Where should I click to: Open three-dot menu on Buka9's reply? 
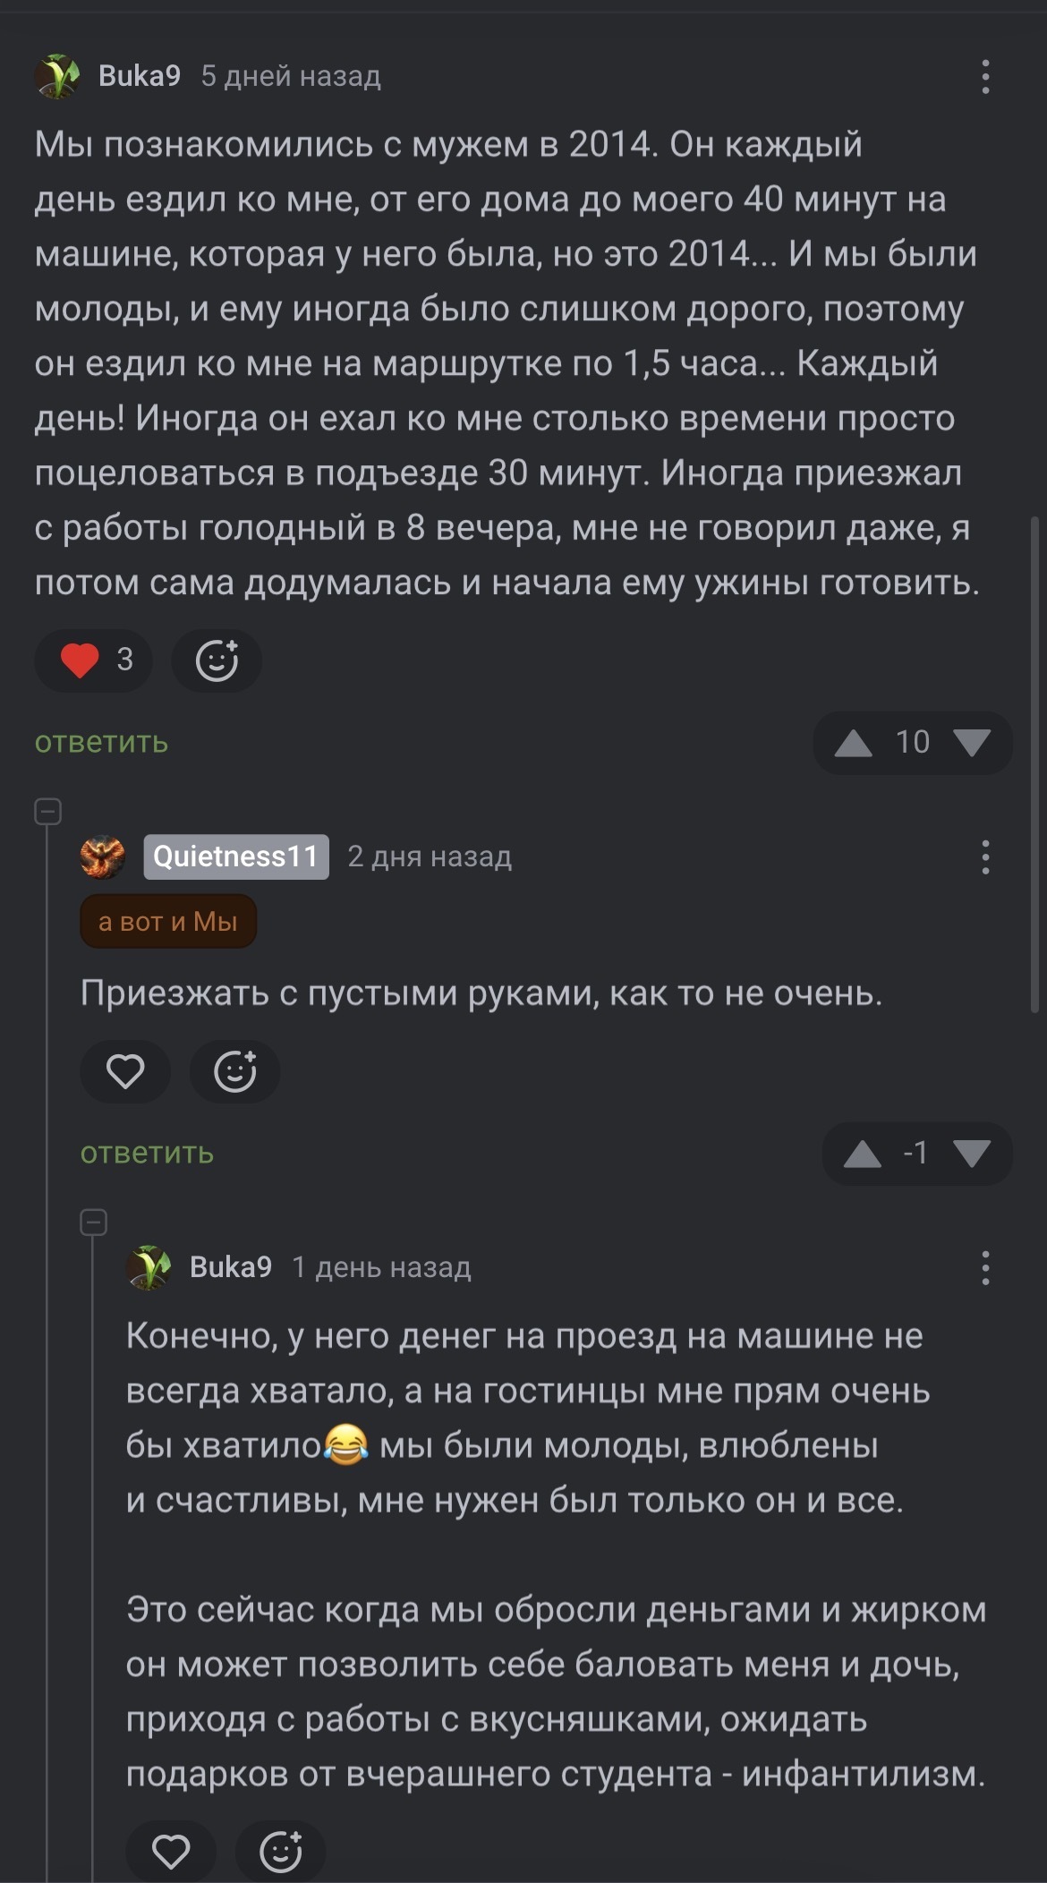(985, 1268)
